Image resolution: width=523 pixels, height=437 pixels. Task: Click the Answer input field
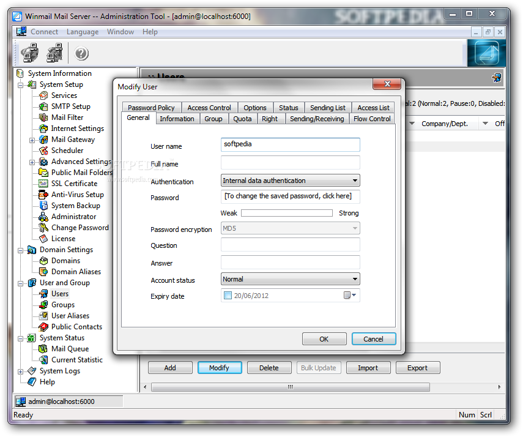point(290,262)
